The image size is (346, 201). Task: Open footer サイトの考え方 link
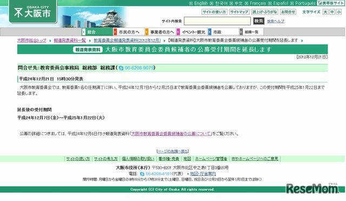106,159
